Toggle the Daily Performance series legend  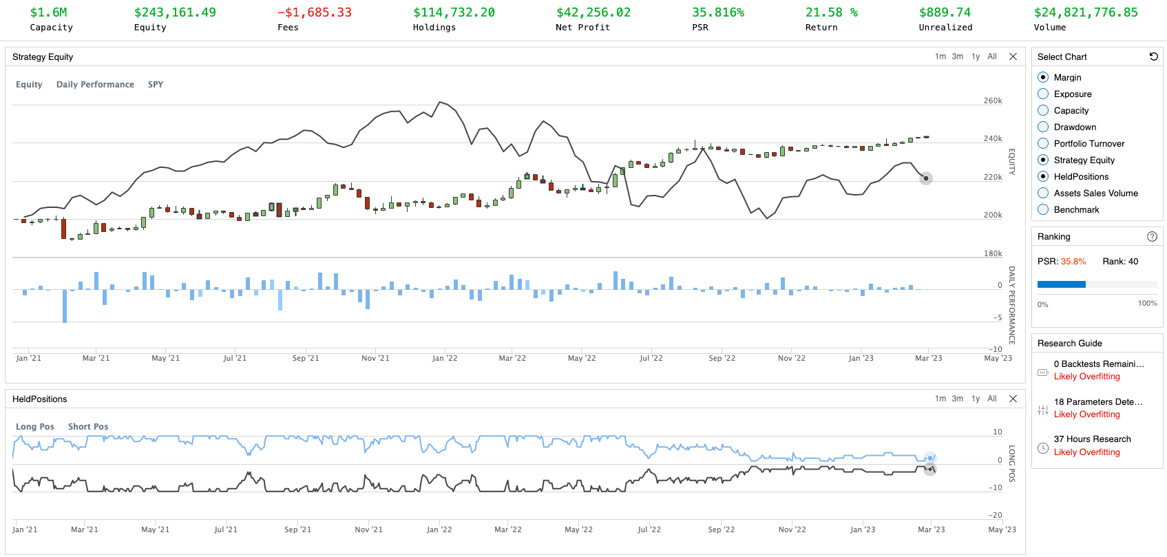(x=95, y=84)
